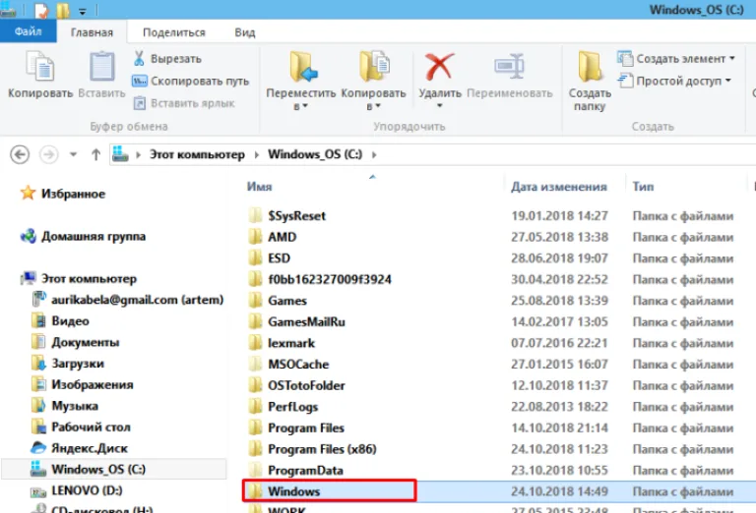This screenshot has width=756, height=513.
Task: Click 'Этот компьютер' in the address bar
Action: [197, 154]
